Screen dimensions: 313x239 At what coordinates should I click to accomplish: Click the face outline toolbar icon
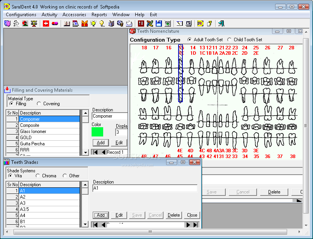[x=16, y=24]
